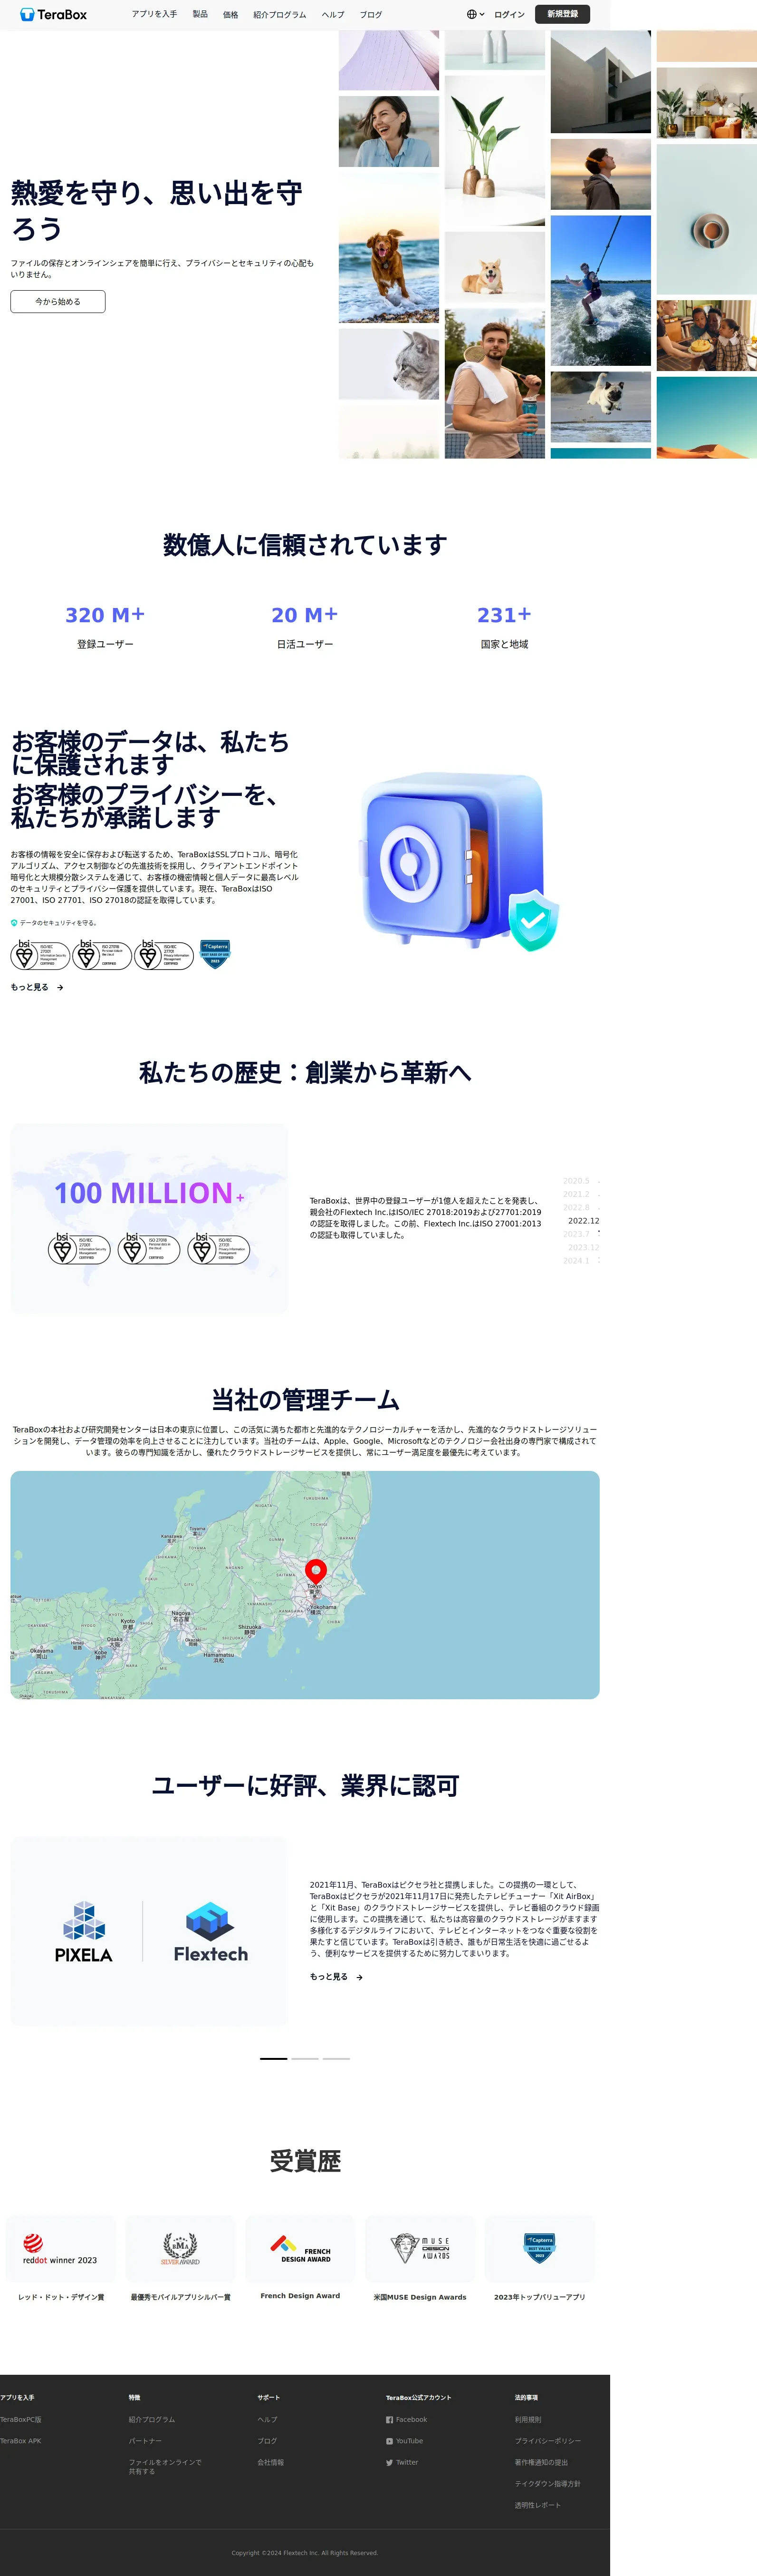Click the BMA Silver Award logo
757x2576 pixels.
tap(180, 2249)
